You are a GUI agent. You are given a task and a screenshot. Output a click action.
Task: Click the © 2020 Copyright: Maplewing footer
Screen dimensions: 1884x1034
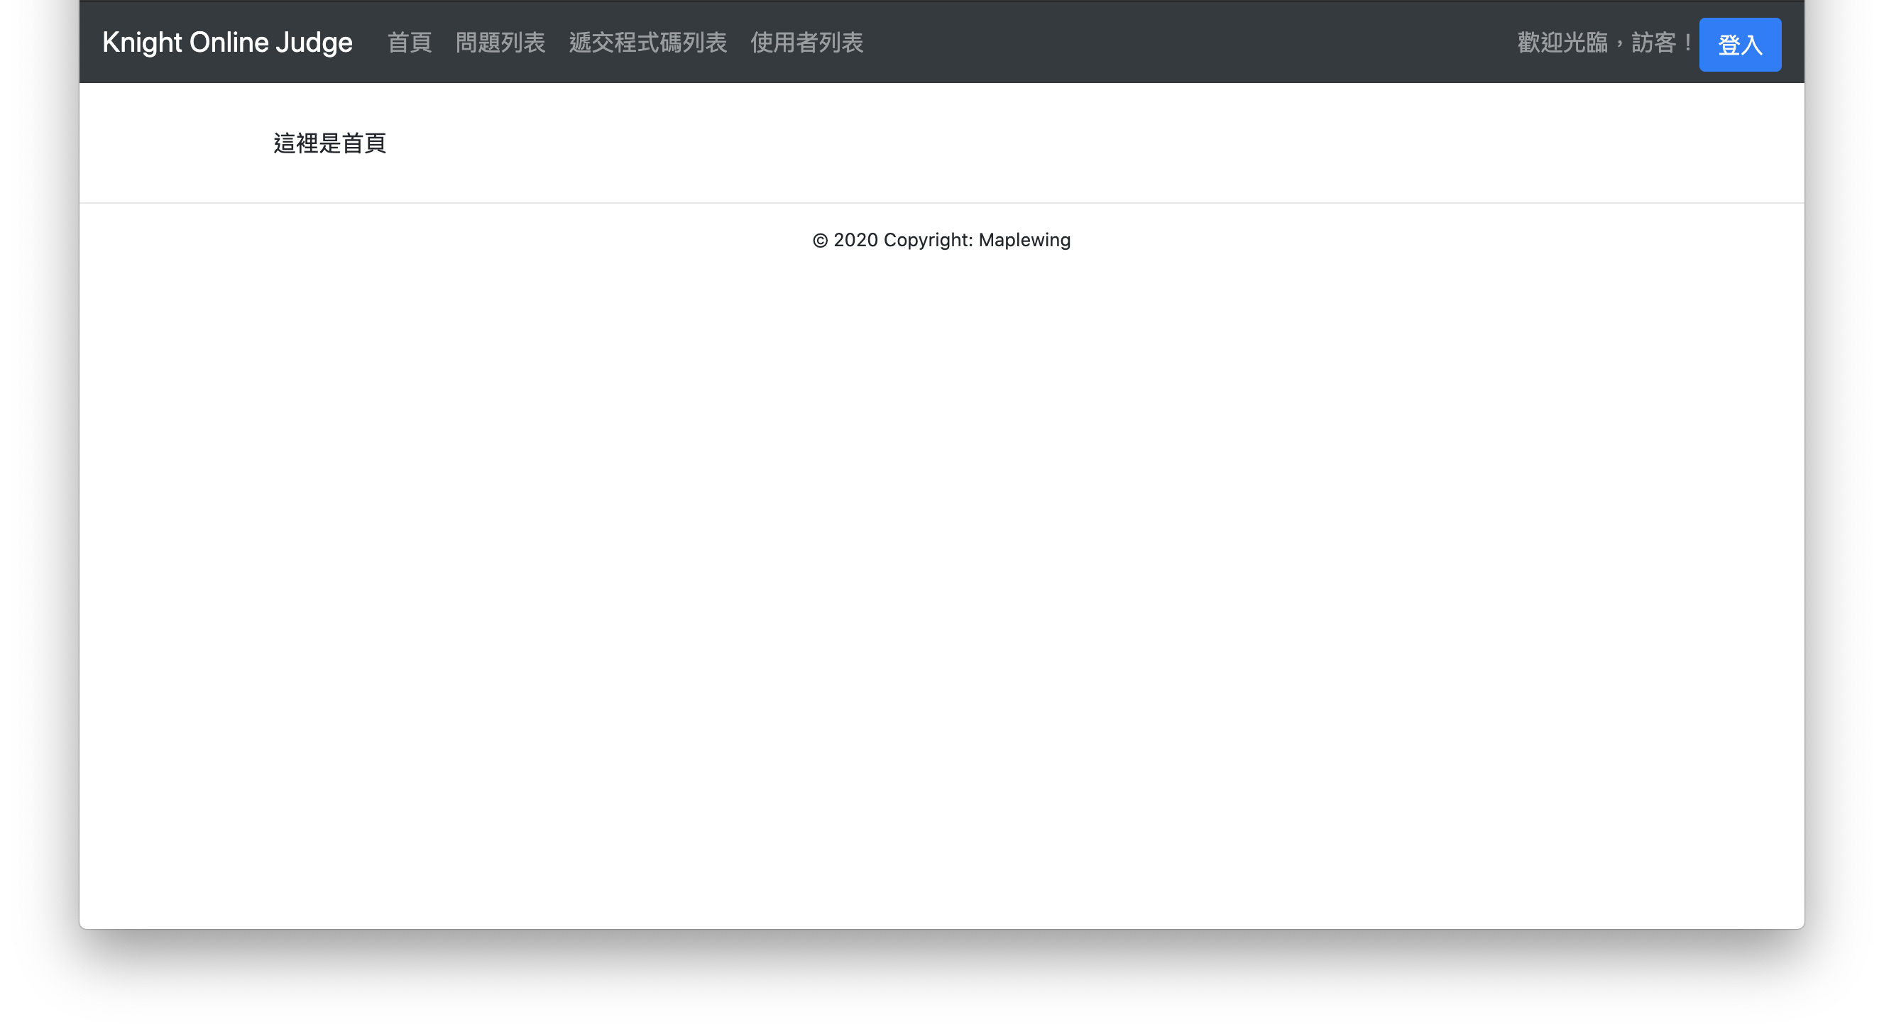pos(942,240)
